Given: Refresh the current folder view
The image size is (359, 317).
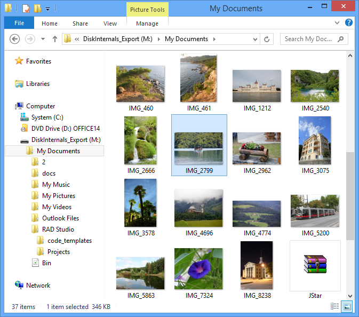Looking at the screenshot, I should (x=267, y=39).
